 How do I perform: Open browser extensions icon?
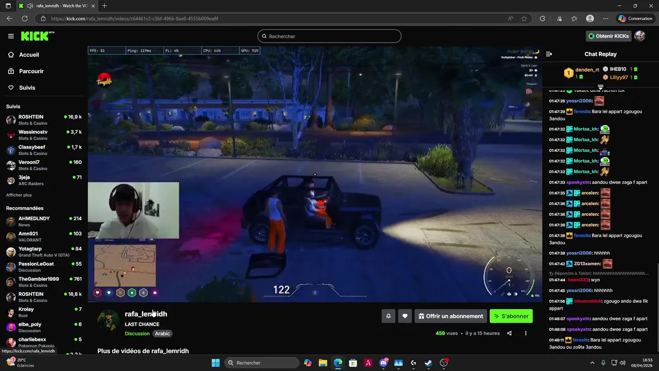click(542, 19)
